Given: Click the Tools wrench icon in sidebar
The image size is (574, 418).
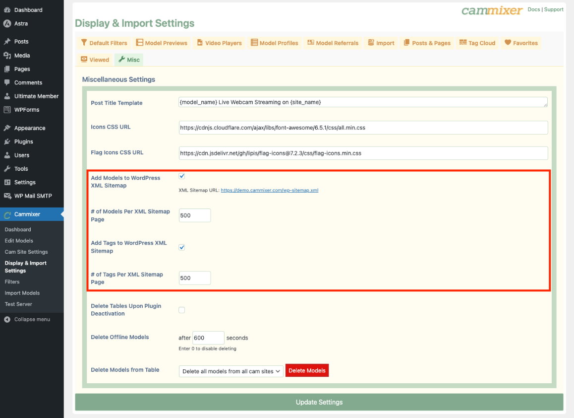Looking at the screenshot, I should tap(7, 169).
